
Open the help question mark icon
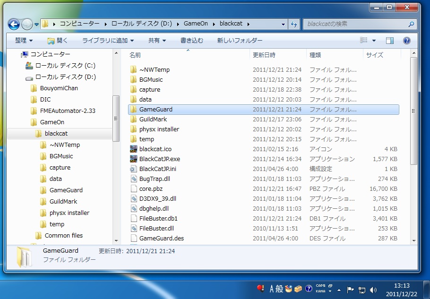406,41
